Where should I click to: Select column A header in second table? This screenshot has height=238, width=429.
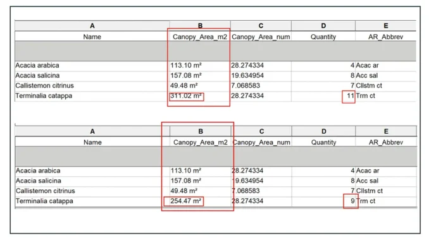[92, 131]
